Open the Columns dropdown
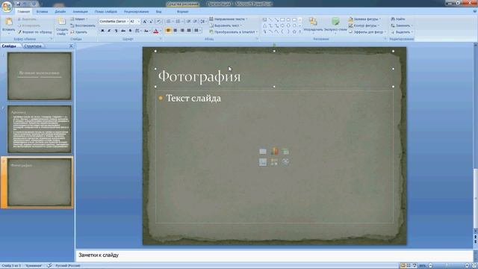The height and width of the screenshot is (269, 478). [x=197, y=31]
